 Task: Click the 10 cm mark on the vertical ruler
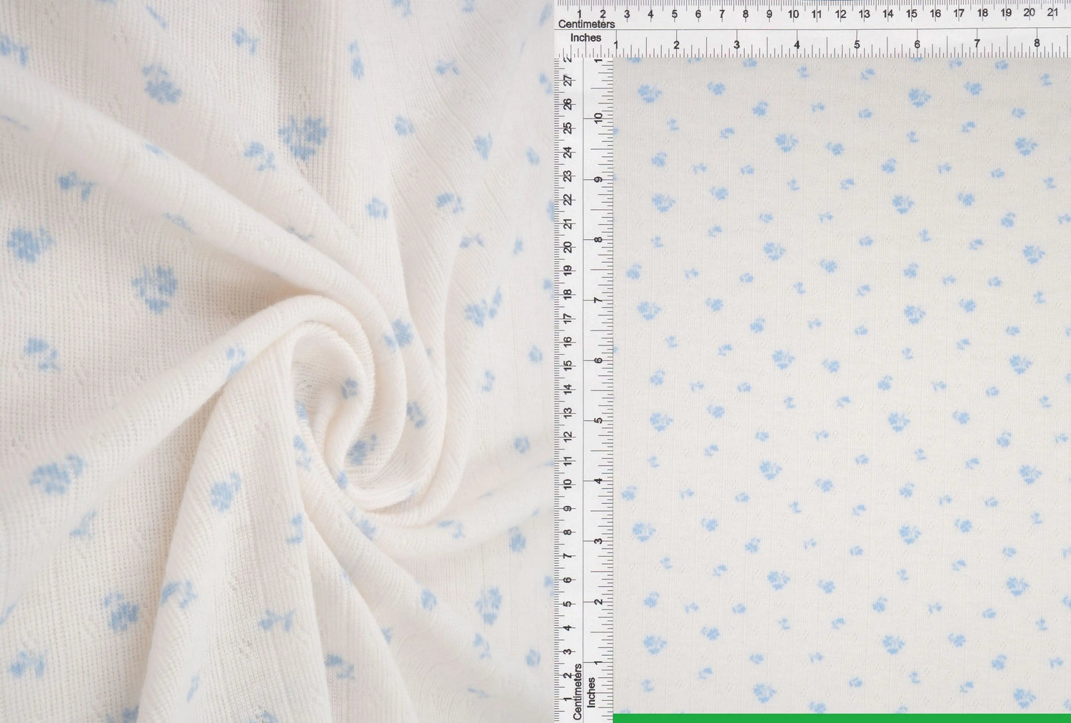568,484
